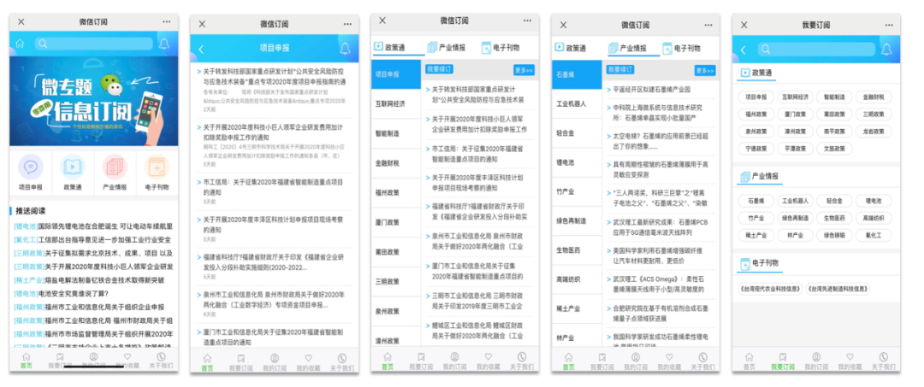Select 工业机器人 in the left industry category list
924x387 pixels.
click(577, 103)
